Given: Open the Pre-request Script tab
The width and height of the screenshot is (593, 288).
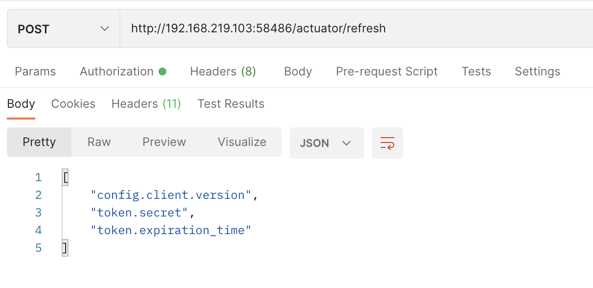Looking at the screenshot, I should click(387, 72).
